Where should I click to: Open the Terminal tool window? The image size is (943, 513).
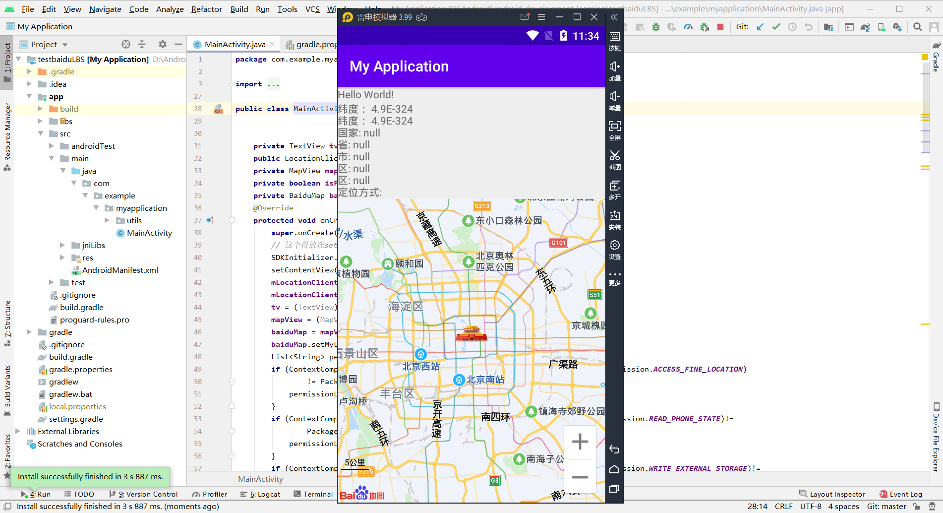[313, 494]
